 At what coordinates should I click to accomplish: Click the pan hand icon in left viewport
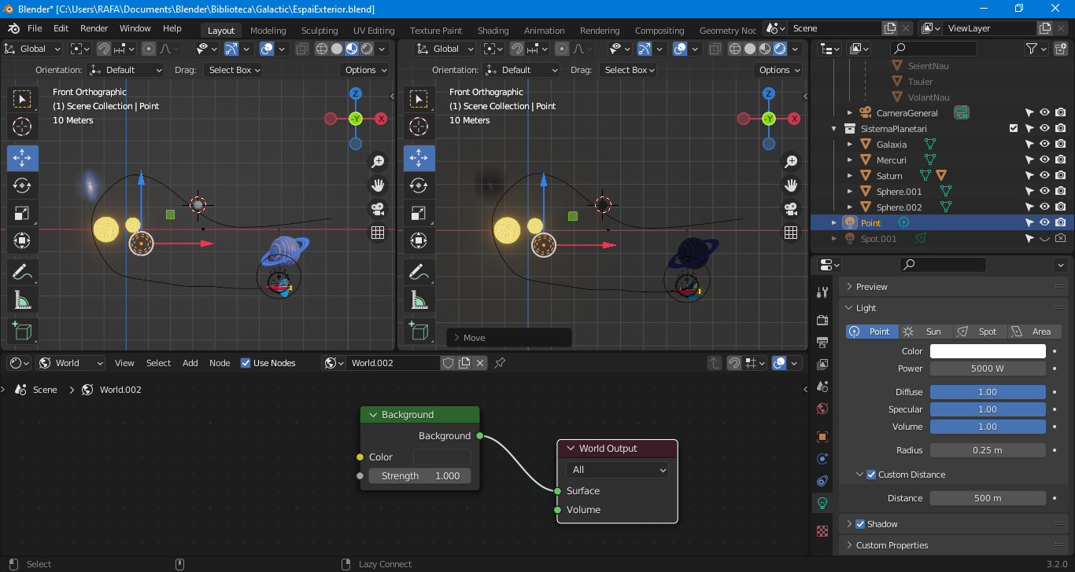[x=378, y=185]
